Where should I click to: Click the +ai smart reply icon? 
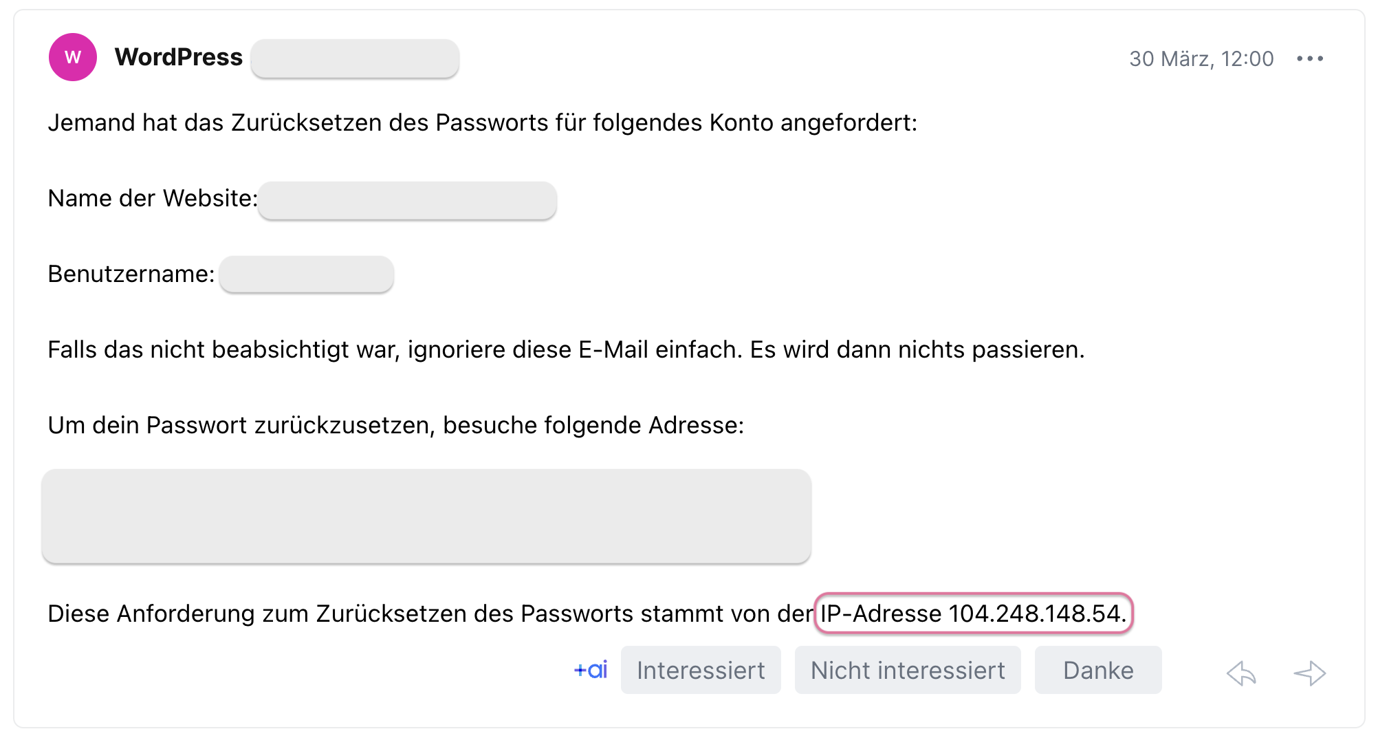tap(590, 669)
